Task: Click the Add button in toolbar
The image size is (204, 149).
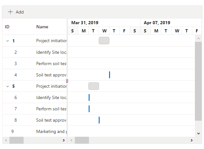Action: (x=16, y=12)
